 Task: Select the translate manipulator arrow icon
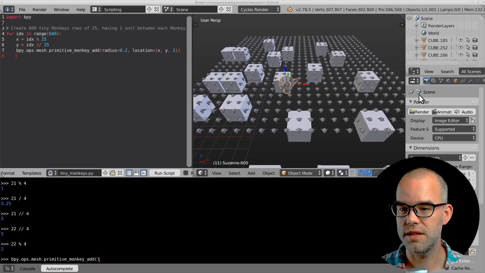point(369,173)
